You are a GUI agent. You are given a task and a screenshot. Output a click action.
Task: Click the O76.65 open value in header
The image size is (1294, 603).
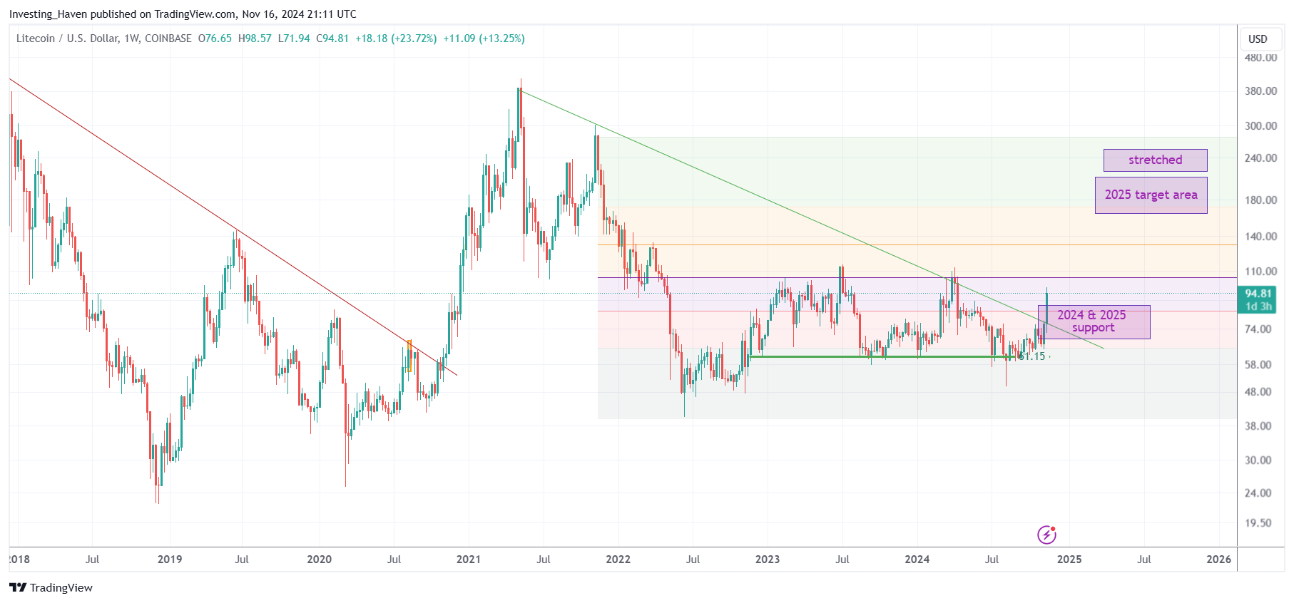point(215,38)
